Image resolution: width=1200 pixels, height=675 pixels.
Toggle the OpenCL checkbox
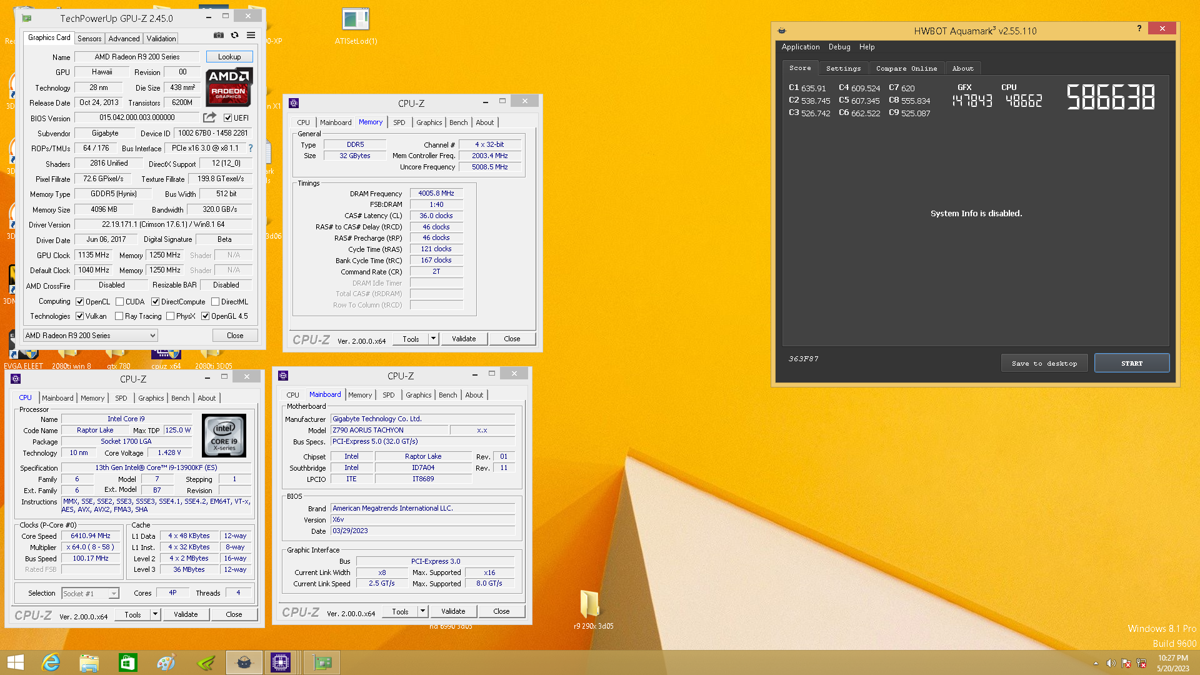79,301
